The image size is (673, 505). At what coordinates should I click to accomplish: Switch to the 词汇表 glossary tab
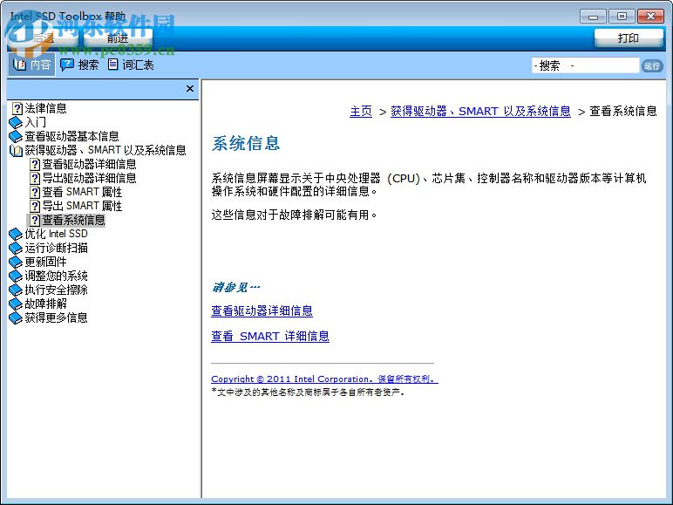131,65
